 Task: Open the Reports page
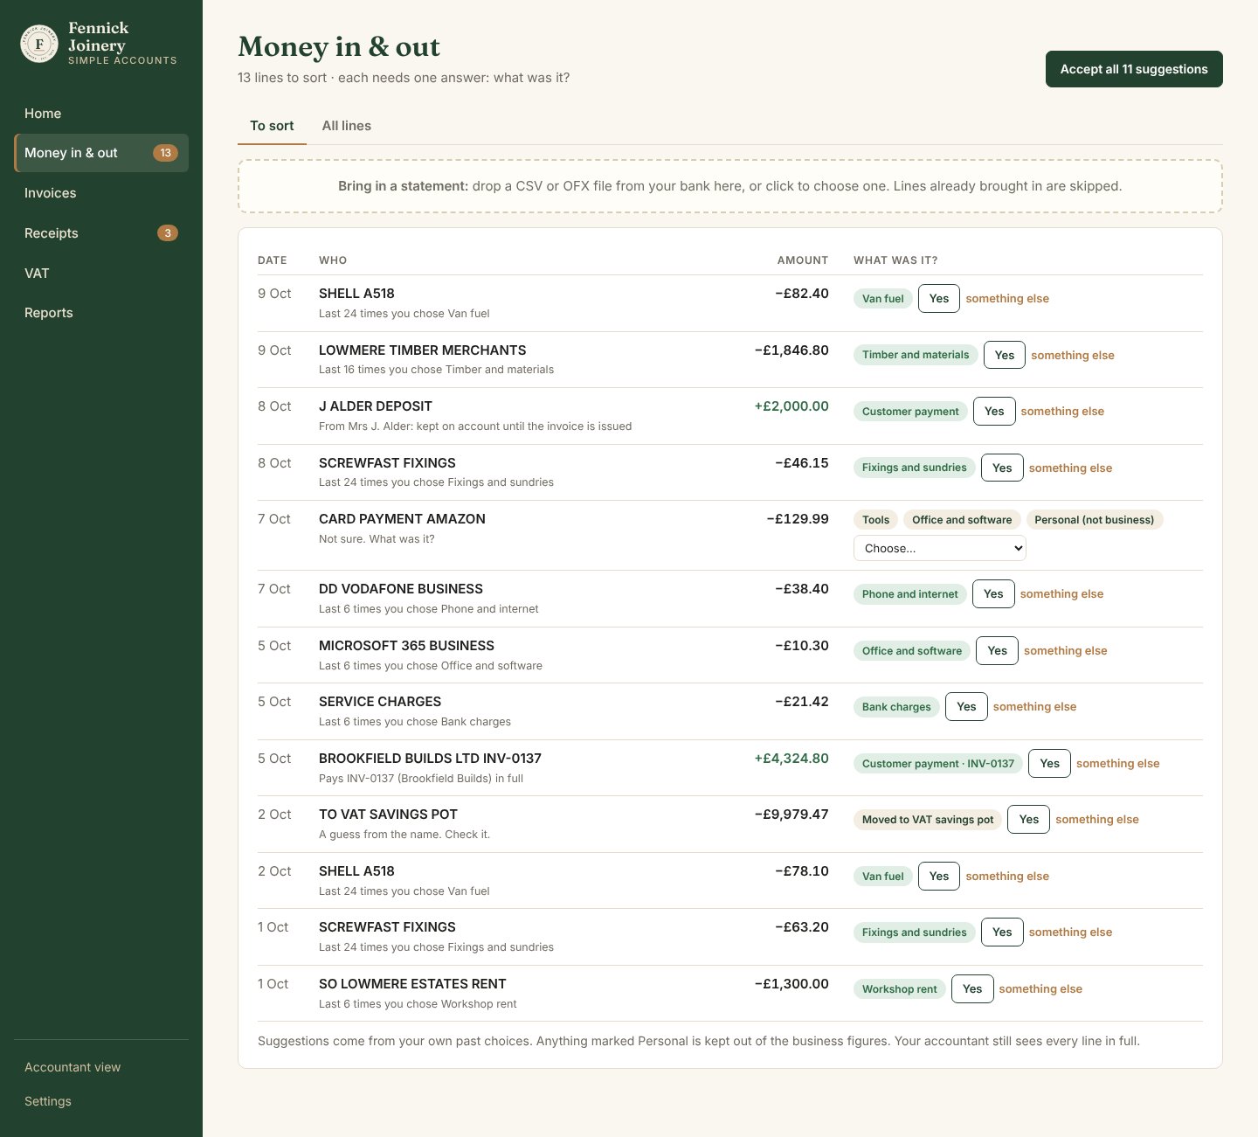(x=101, y=313)
